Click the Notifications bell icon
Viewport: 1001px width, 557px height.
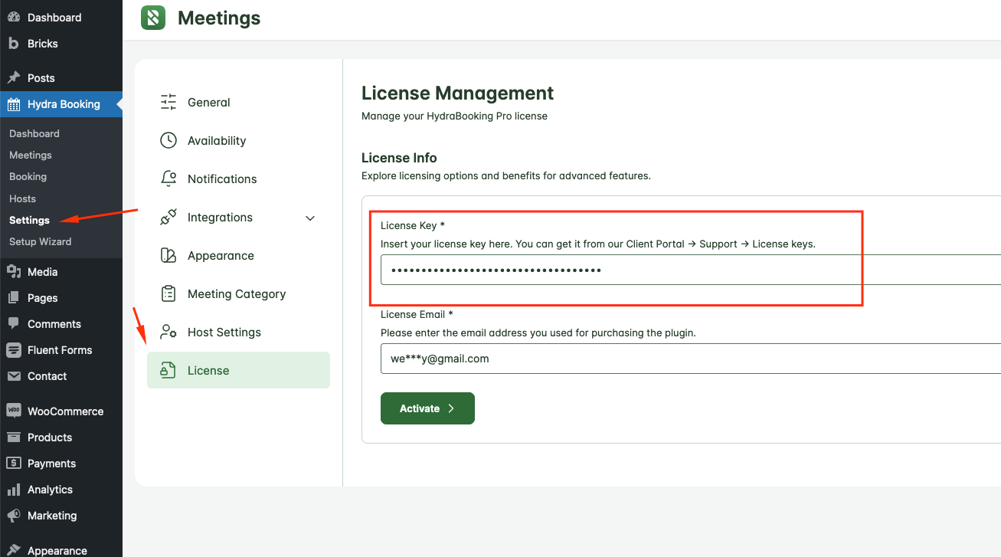[168, 179]
